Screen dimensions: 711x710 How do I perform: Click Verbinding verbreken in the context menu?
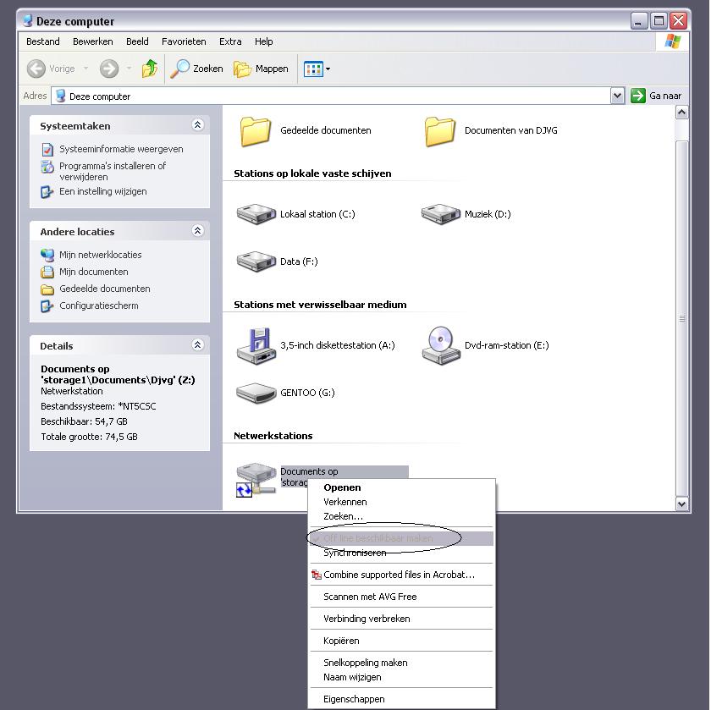[x=367, y=619]
